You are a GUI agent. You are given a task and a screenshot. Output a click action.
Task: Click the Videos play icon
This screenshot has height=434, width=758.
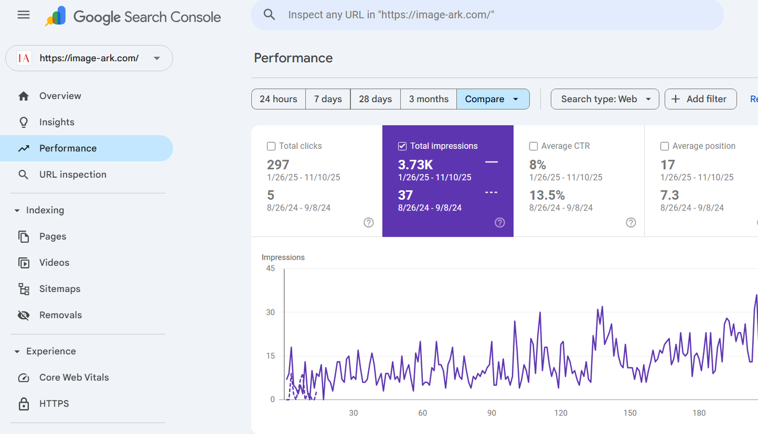(x=23, y=262)
